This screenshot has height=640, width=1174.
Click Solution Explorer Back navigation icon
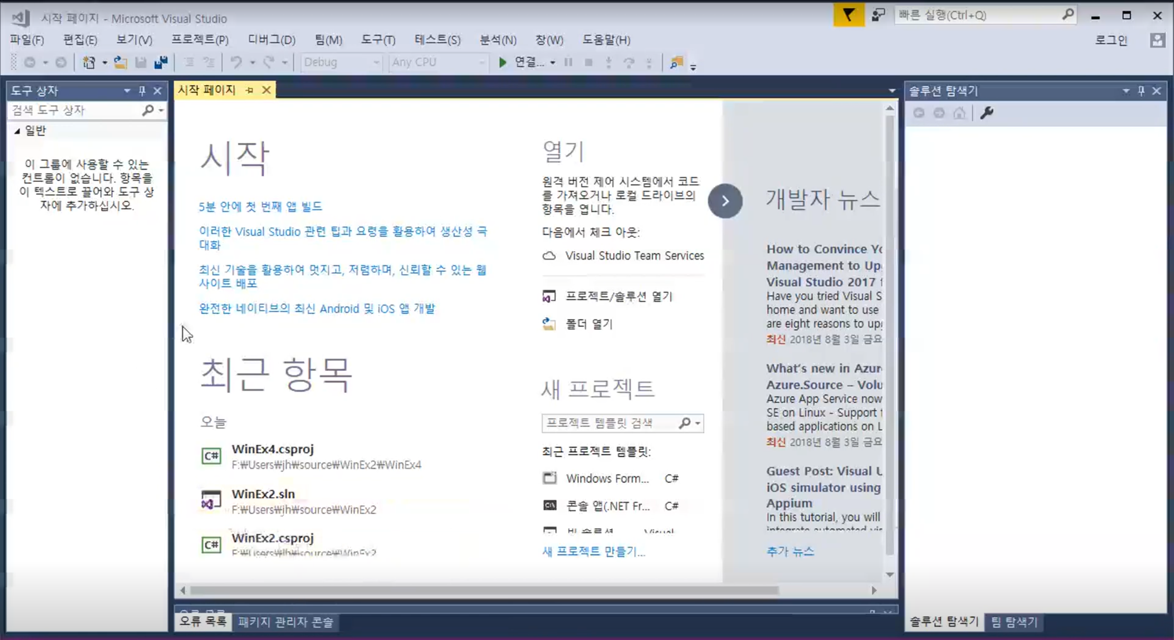(918, 113)
